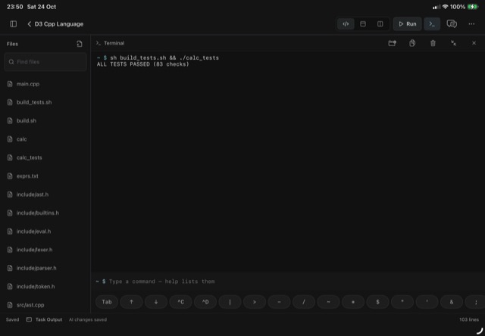Tap the 23:50 clock
The image size is (485, 336).
[15, 7]
